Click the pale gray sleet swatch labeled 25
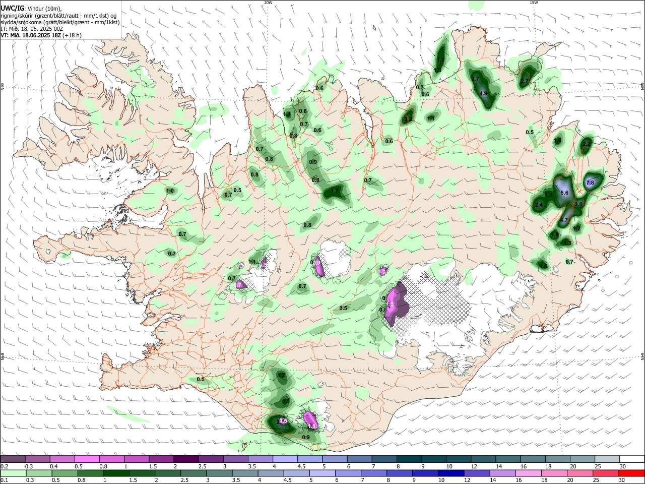This screenshot has width=645, height=484. coord(607,459)
